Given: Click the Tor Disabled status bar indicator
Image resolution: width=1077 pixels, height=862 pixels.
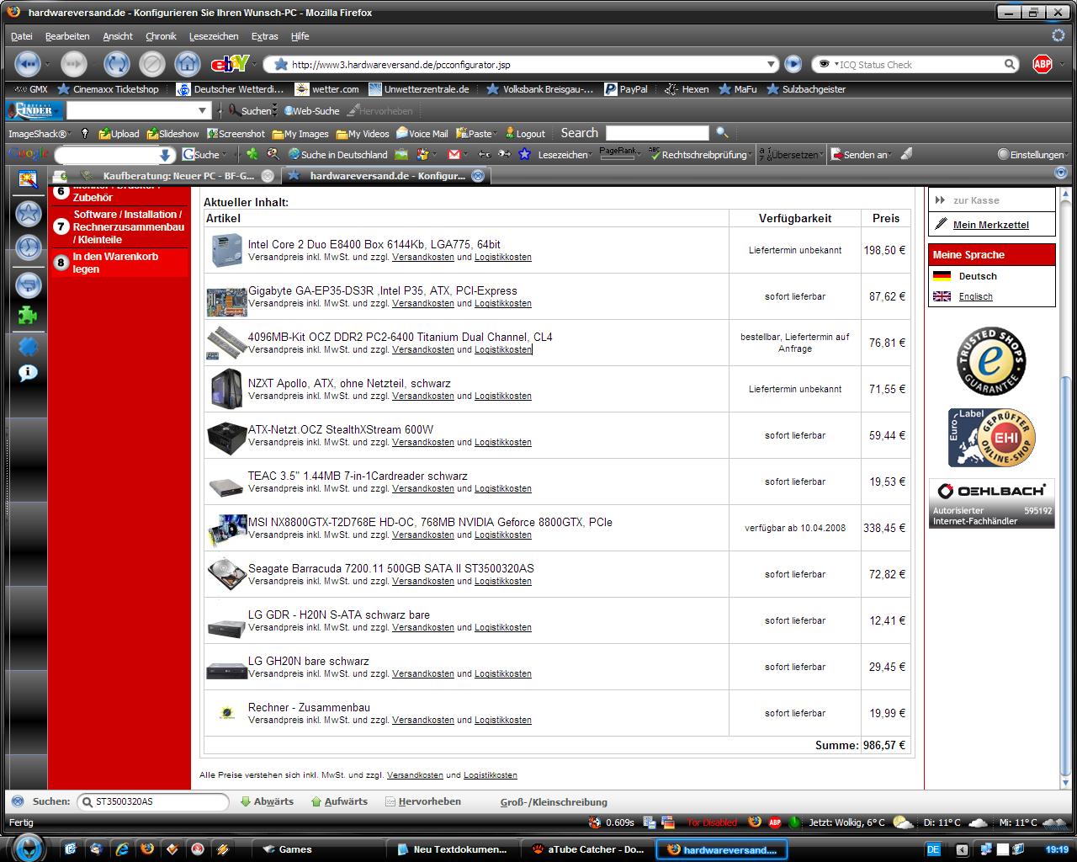Looking at the screenshot, I should click(712, 822).
